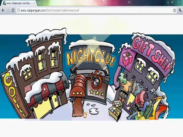Click the browser Back arrow
The height and width of the screenshot is (137, 183).
[x=3, y=10]
